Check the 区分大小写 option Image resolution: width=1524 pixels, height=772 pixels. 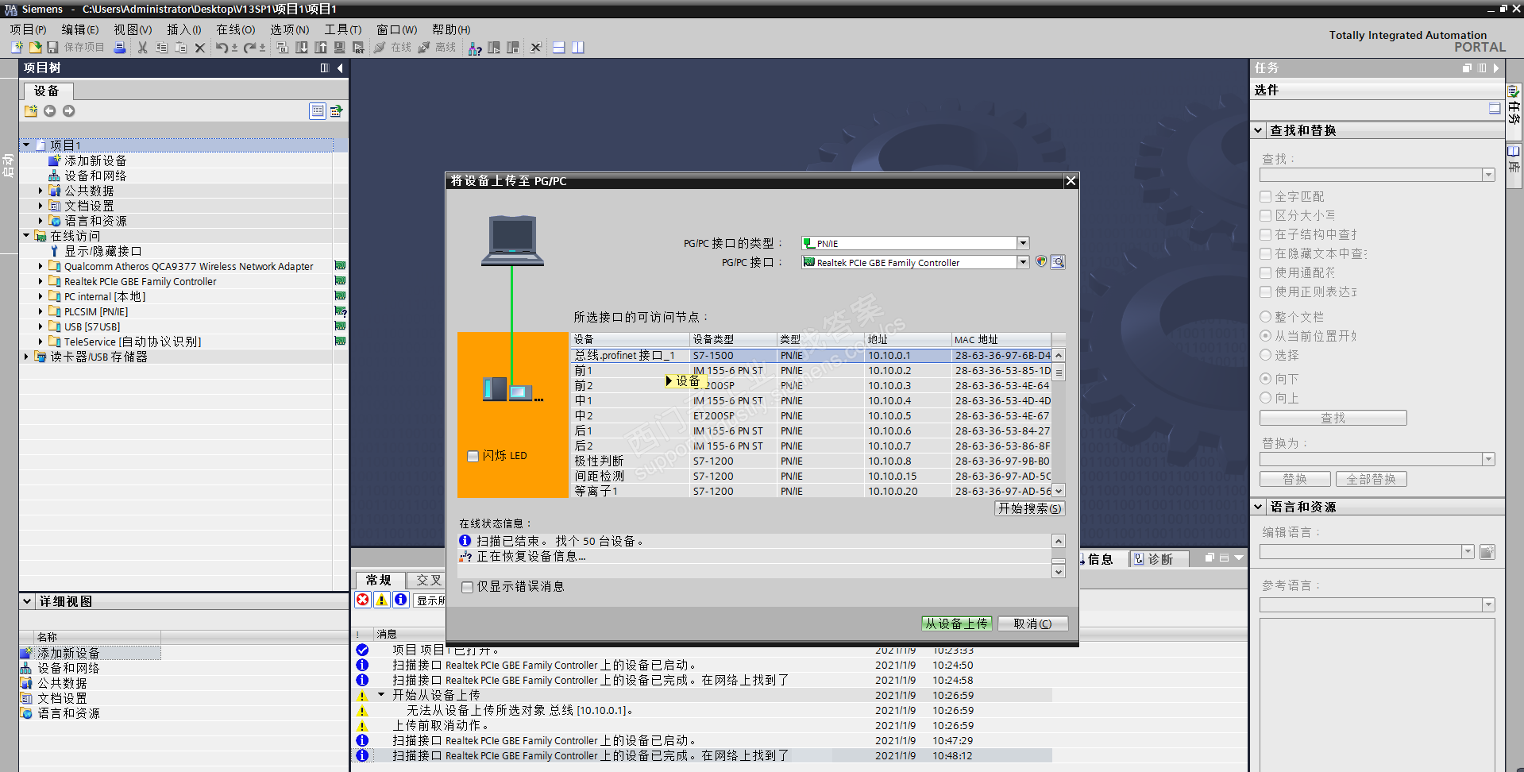[1266, 215]
